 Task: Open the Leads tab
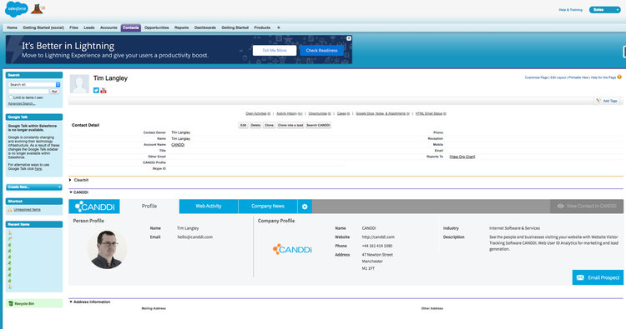(x=89, y=27)
